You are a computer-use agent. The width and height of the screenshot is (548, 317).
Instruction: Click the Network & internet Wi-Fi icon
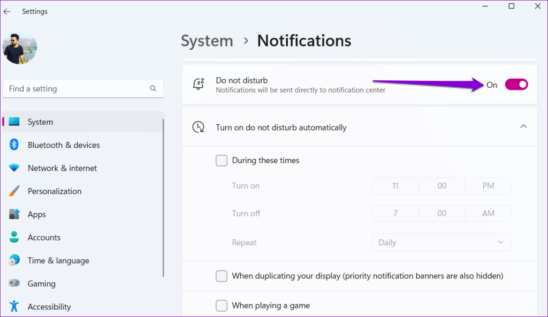click(13, 168)
